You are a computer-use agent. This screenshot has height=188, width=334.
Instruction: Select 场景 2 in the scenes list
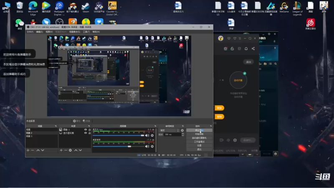point(41,133)
